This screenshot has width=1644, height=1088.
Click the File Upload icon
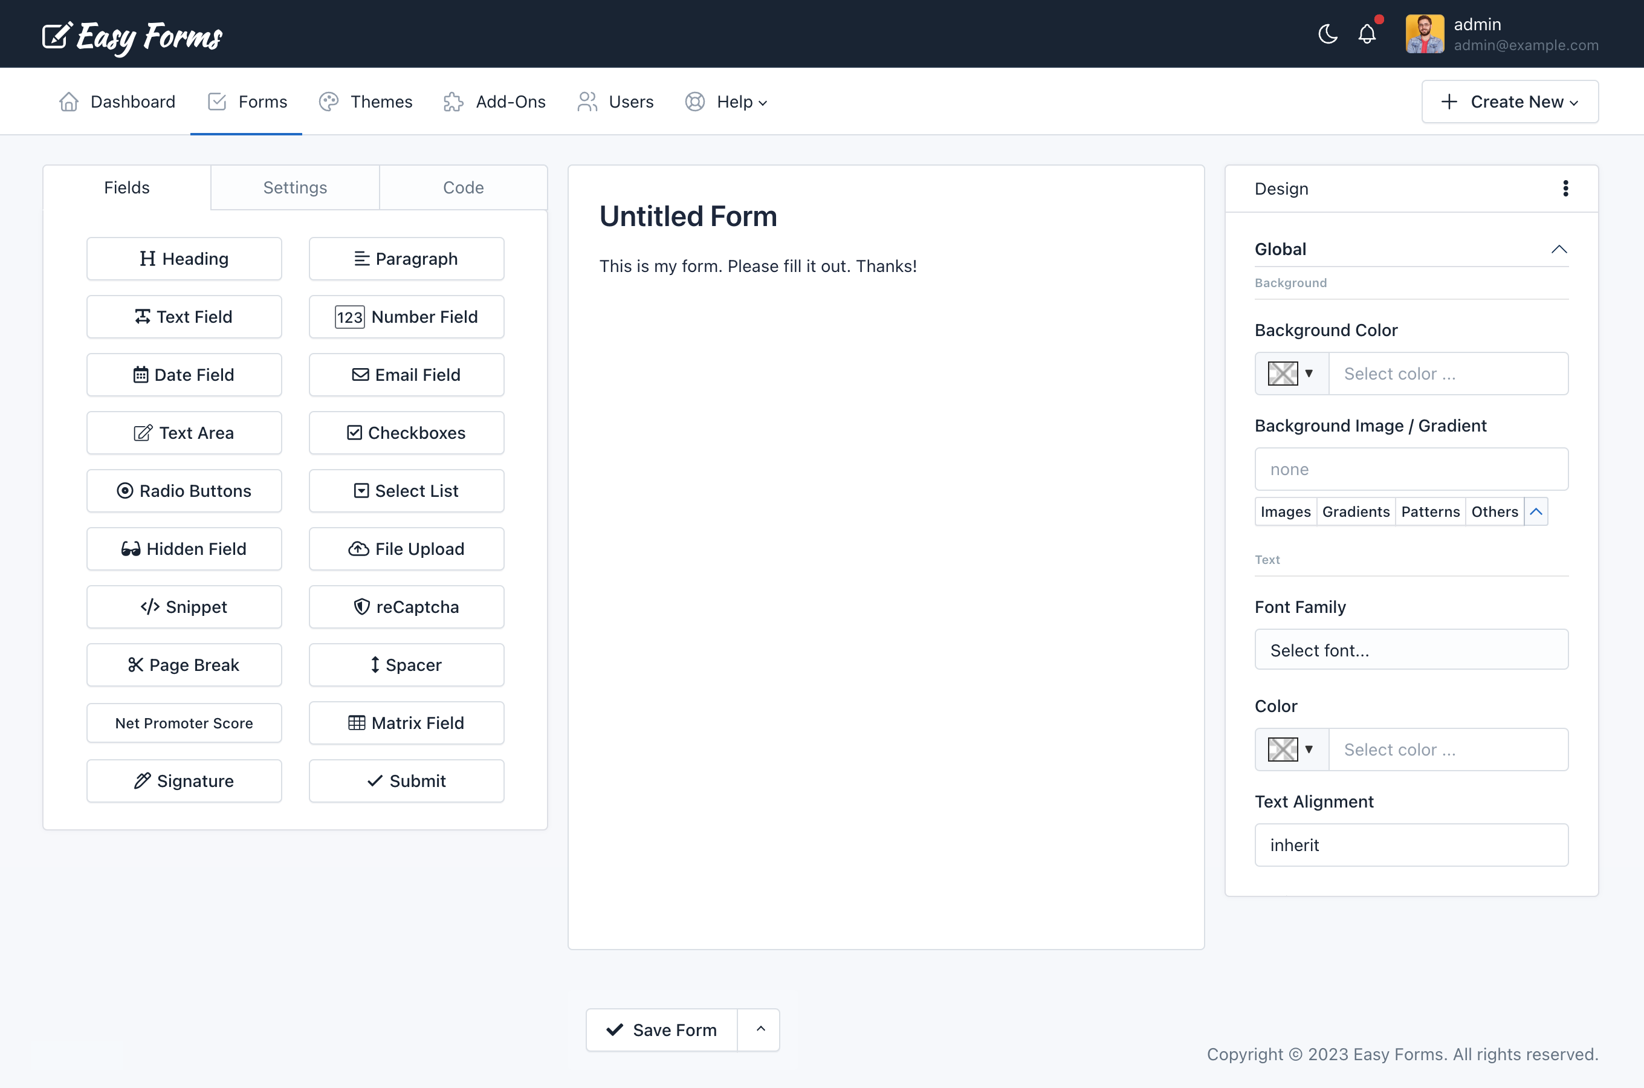tap(358, 549)
